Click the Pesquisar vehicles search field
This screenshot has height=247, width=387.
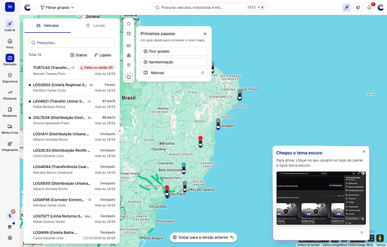point(71,43)
